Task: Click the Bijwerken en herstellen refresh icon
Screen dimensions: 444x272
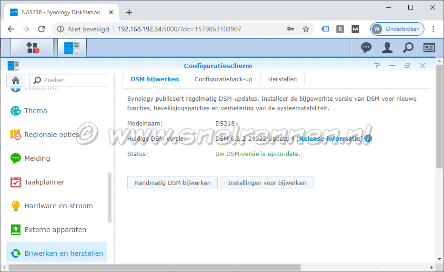Action: [16, 253]
